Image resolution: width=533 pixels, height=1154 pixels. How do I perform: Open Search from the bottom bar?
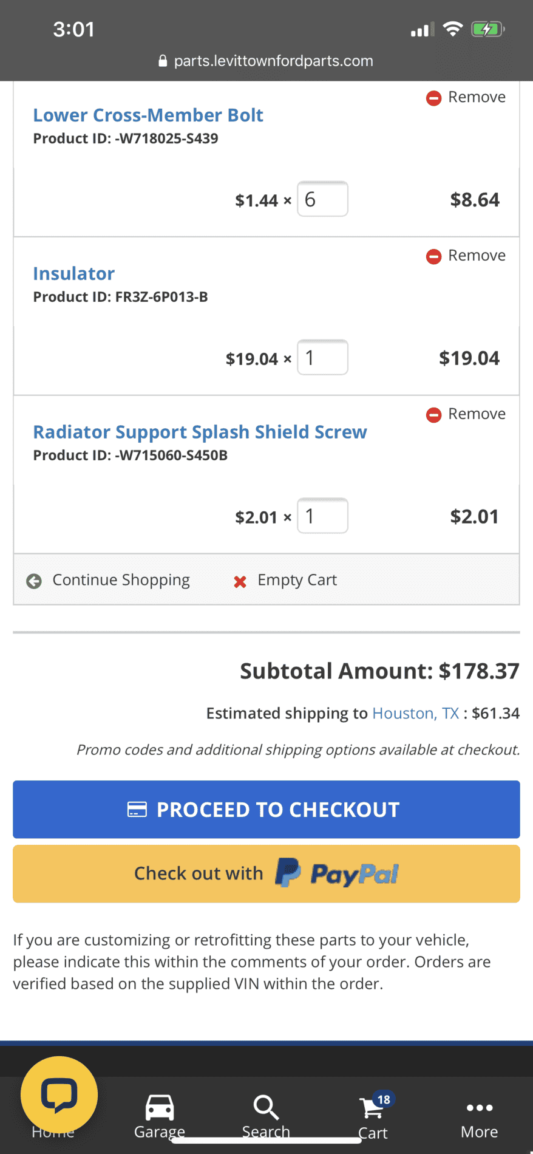[x=266, y=1117]
